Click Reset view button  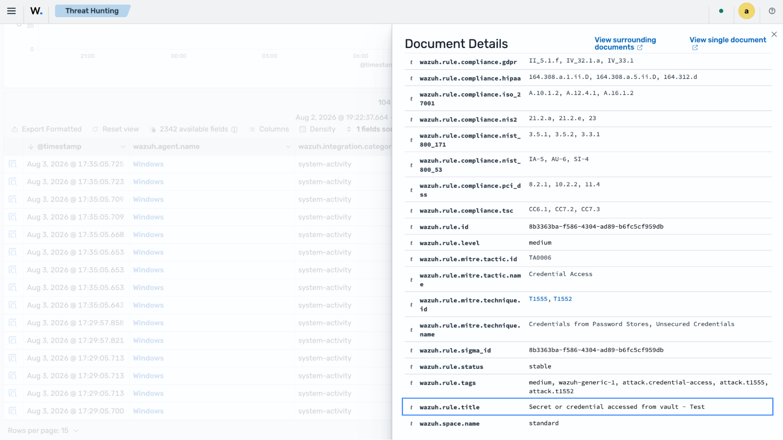[116, 129]
